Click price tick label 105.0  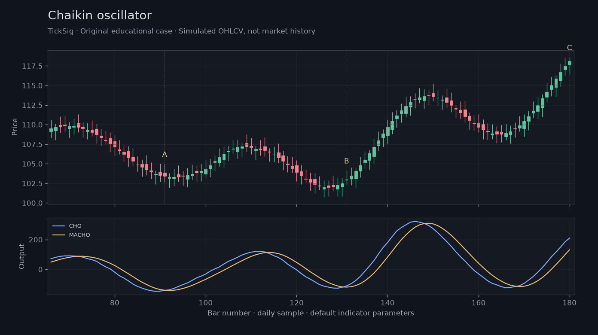pyautogui.click(x=32, y=164)
